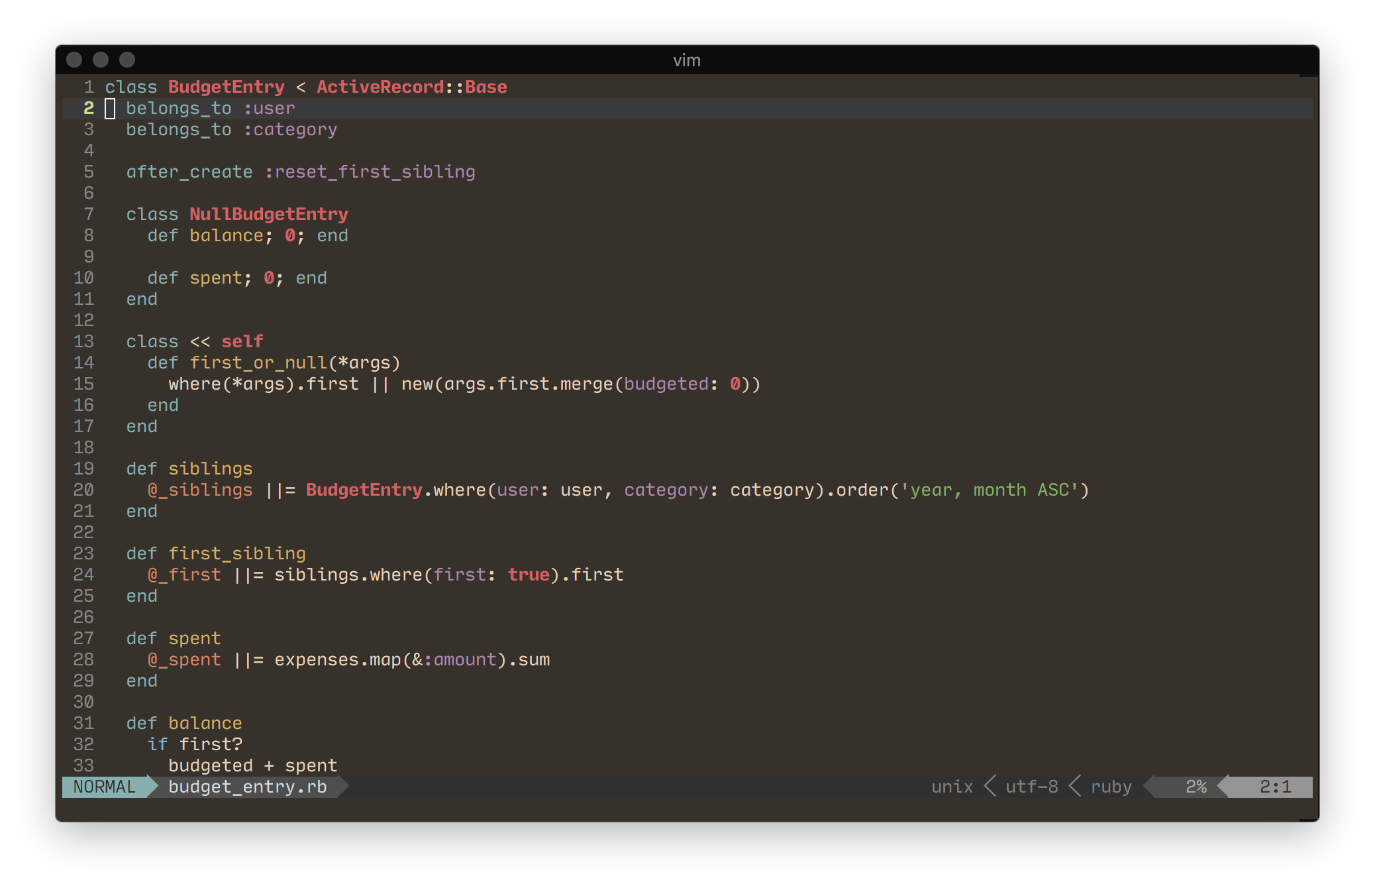Click the unix file format indicator
Viewport: 1375px width, 888px height.
point(952,787)
